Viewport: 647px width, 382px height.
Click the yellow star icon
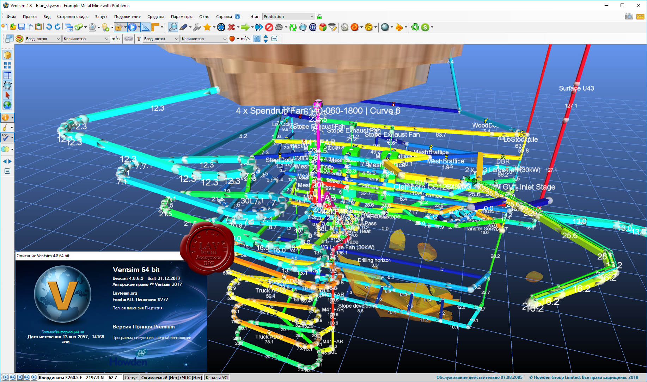tap(207, 27)
